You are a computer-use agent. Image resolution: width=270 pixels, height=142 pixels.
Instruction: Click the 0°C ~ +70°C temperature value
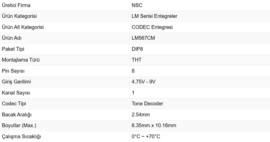click(146, 136)
